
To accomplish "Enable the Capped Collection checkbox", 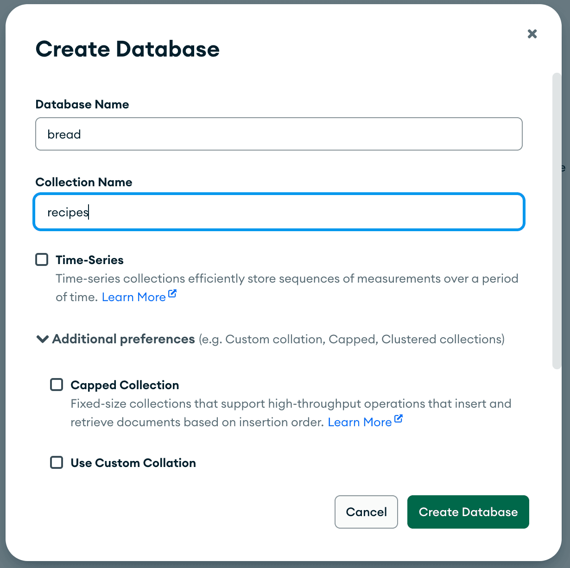I will (56, 385).
